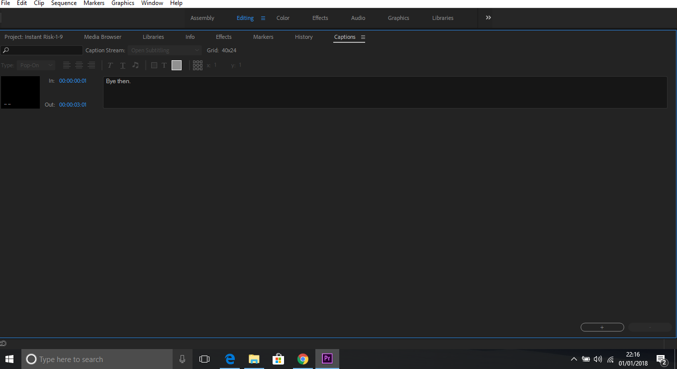
Task: Toggle underline caption text
Action: coord(123,65)
